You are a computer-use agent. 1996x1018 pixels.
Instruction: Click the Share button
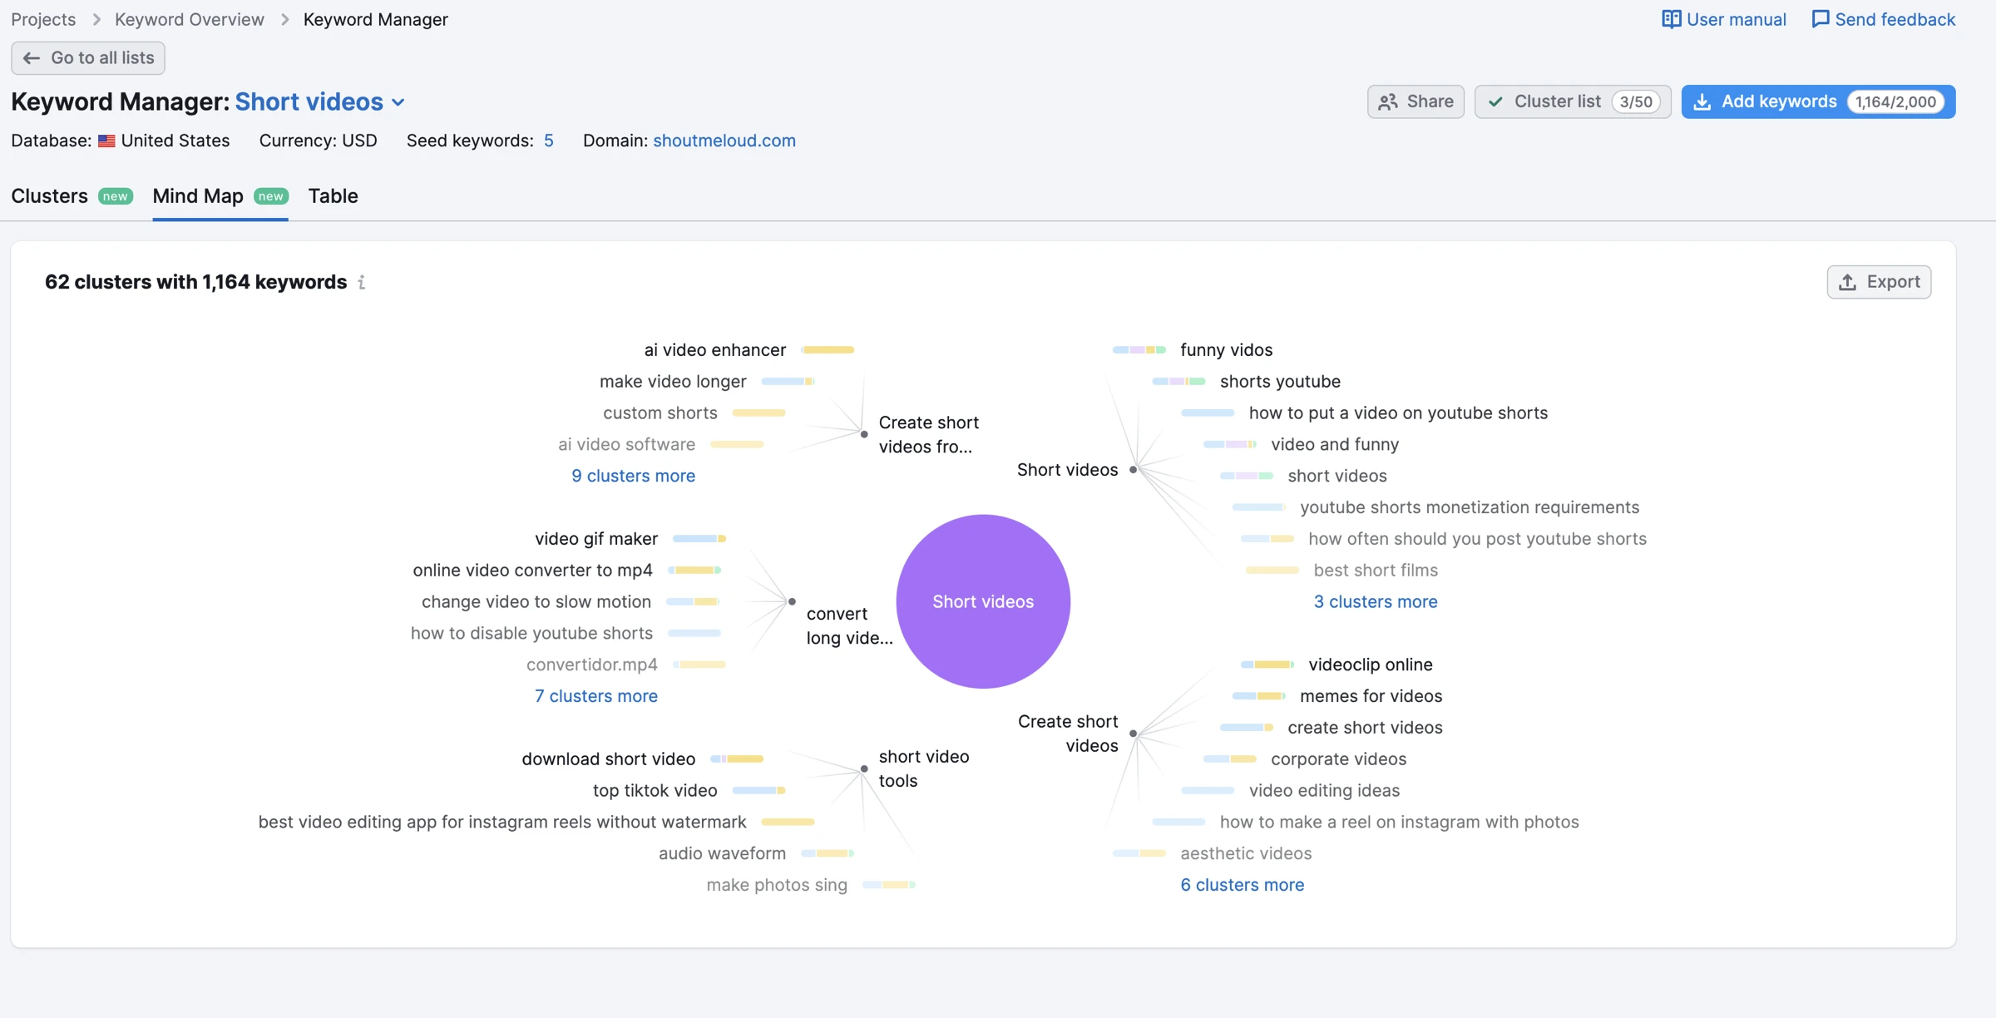pyautogui.click(x=1415, y=101)
